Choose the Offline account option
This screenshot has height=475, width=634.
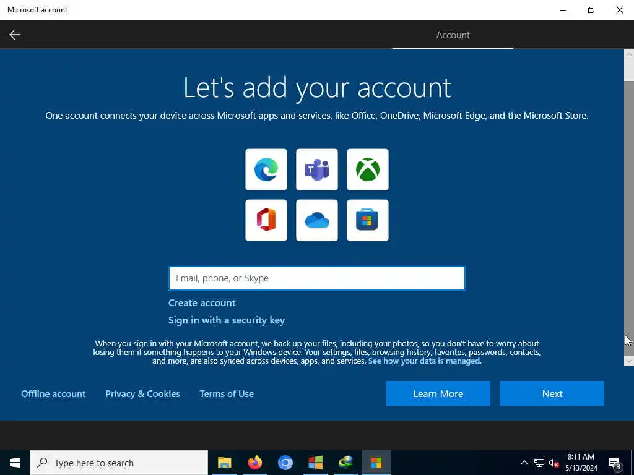(x=53, y=394)
